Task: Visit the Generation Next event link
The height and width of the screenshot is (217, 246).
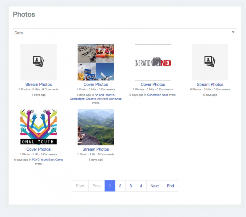Action: [x=157, y=95]
